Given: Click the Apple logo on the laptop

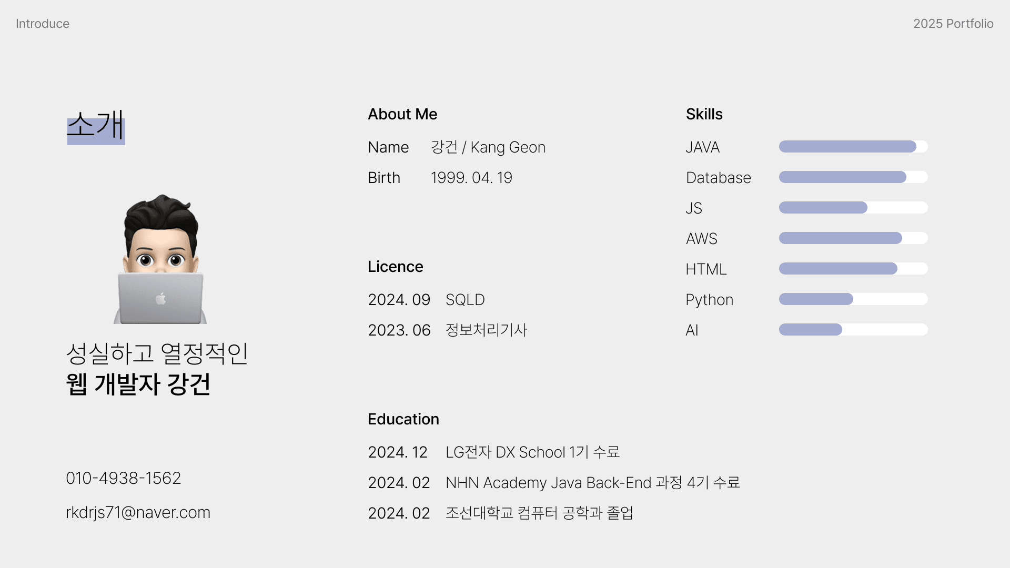Looking at the screenshot, I should pos(161,299).
